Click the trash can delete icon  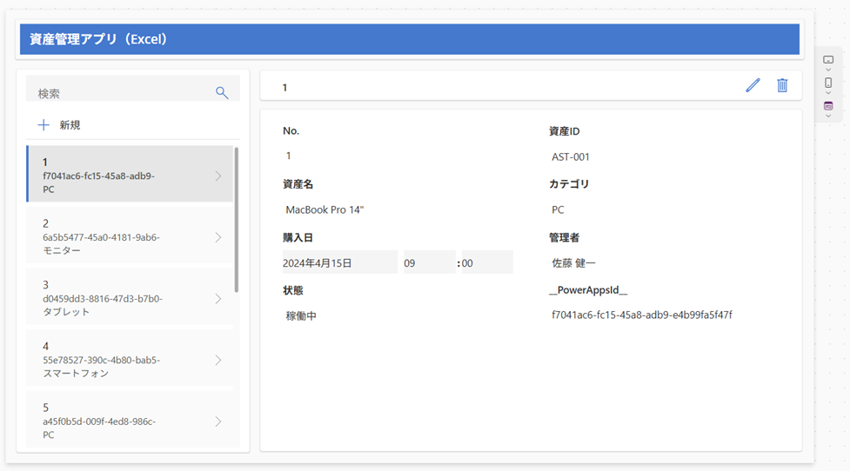click(x=782, y=85)
